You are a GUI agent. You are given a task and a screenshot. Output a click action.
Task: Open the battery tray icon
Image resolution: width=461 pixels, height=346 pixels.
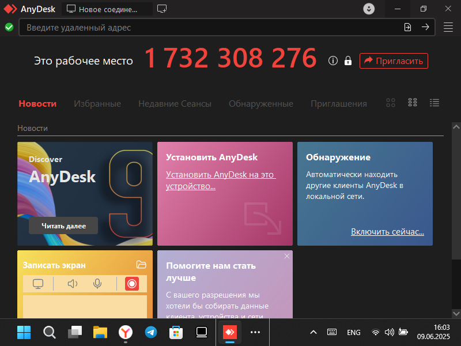(403, 332)
